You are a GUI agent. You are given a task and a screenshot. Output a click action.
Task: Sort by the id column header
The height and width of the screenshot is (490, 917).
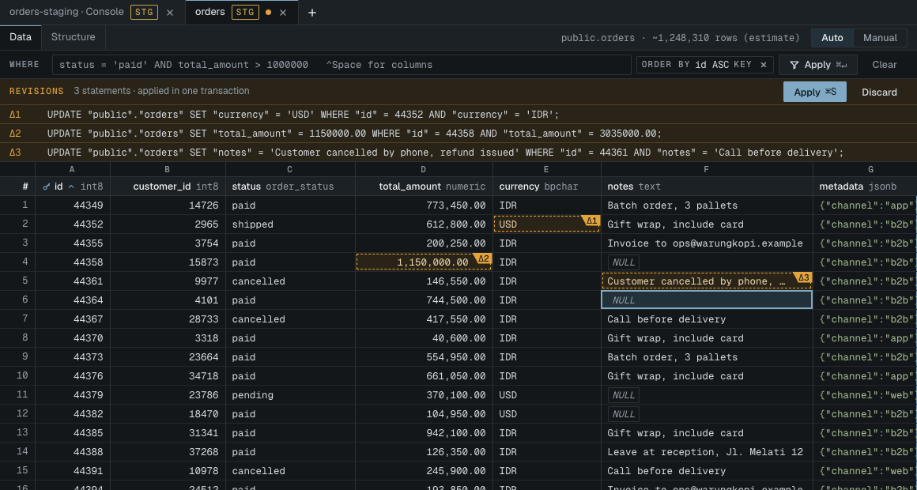[x=73, y=187]
